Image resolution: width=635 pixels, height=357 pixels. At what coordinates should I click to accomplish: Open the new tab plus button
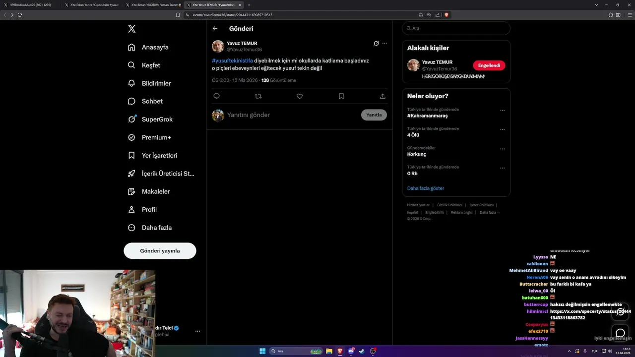click(249, 5)
